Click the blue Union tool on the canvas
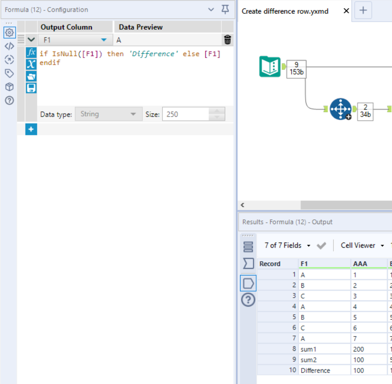 point(341,109)
